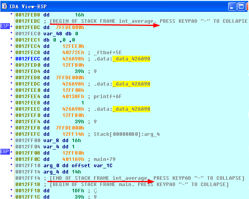Click Stack[00000080]:arg_4 comment

pos(127,134)
